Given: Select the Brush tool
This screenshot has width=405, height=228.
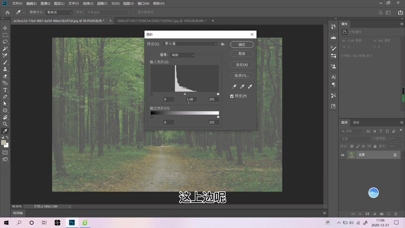Looking at the screenshot, I should (5, 62).
